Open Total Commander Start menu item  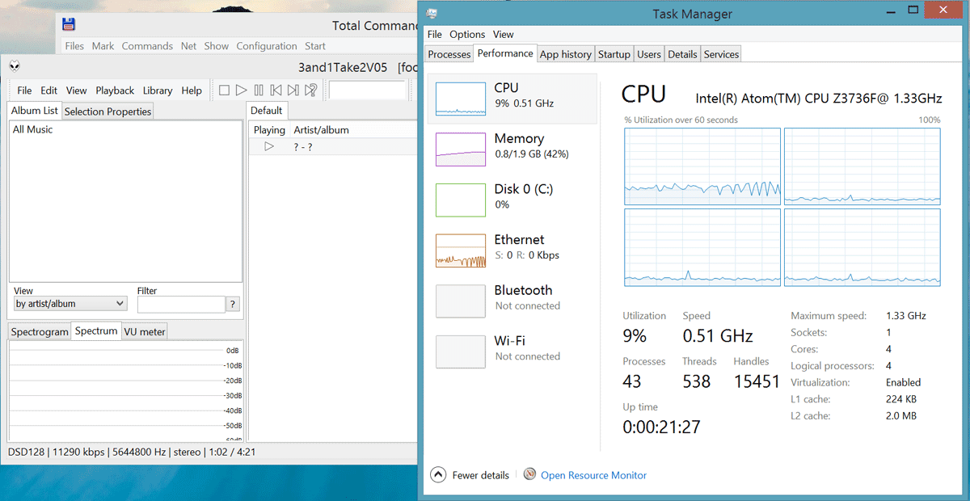[x=315, y=46]
